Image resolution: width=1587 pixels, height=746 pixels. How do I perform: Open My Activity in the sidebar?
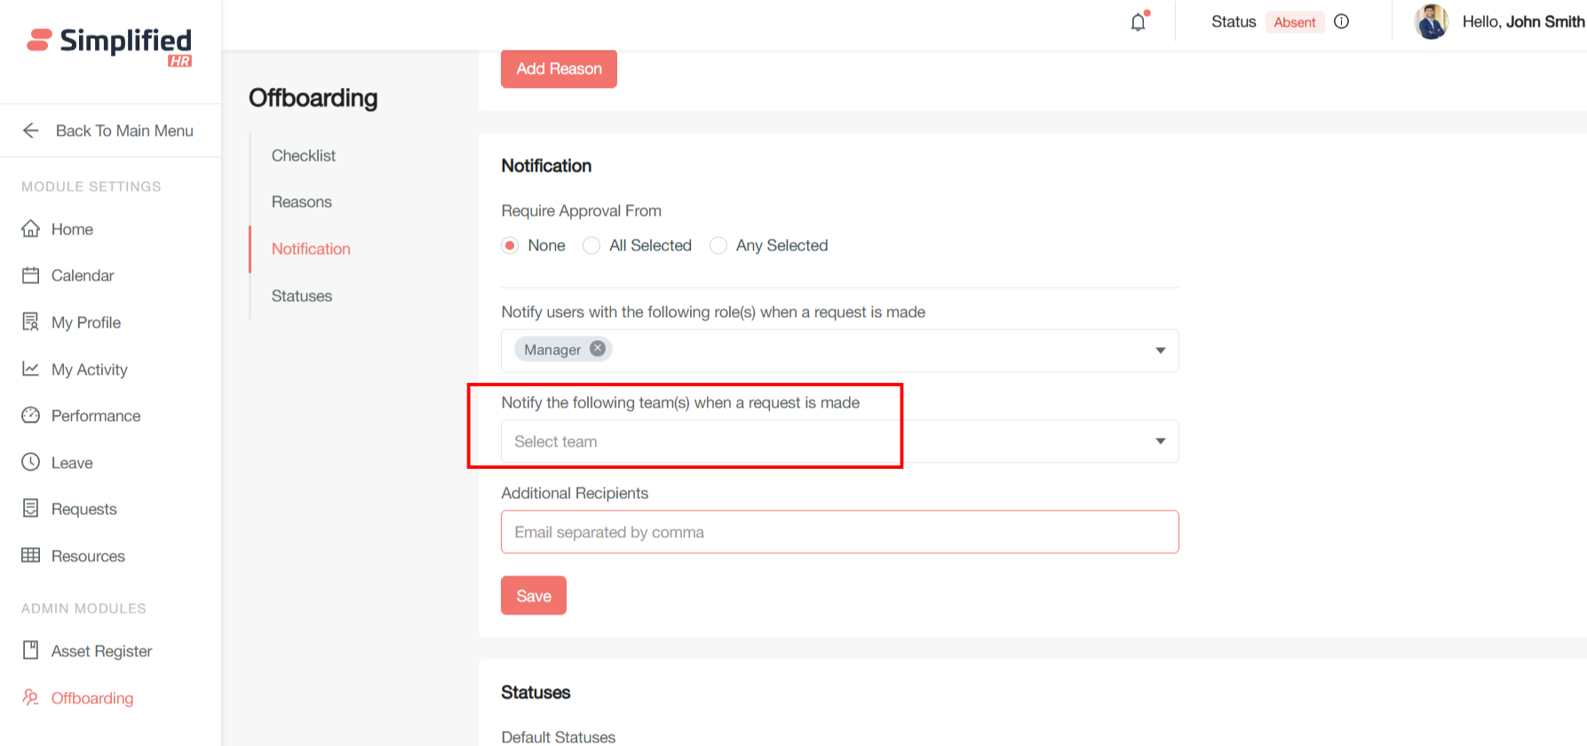click(x=89, y=369)
